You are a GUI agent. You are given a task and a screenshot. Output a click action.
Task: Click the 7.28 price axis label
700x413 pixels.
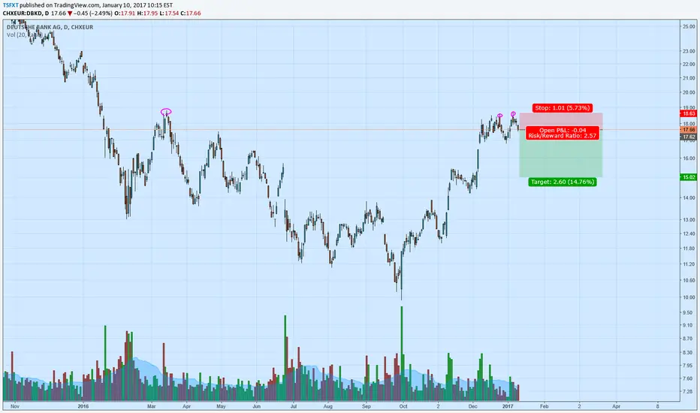coord(689,391)
